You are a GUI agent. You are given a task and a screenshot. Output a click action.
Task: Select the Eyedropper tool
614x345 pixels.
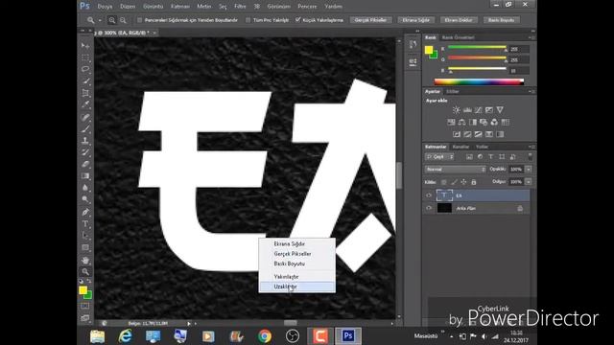(85, 104)
